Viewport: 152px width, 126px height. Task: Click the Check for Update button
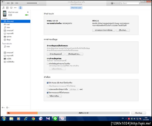[104, 30]
